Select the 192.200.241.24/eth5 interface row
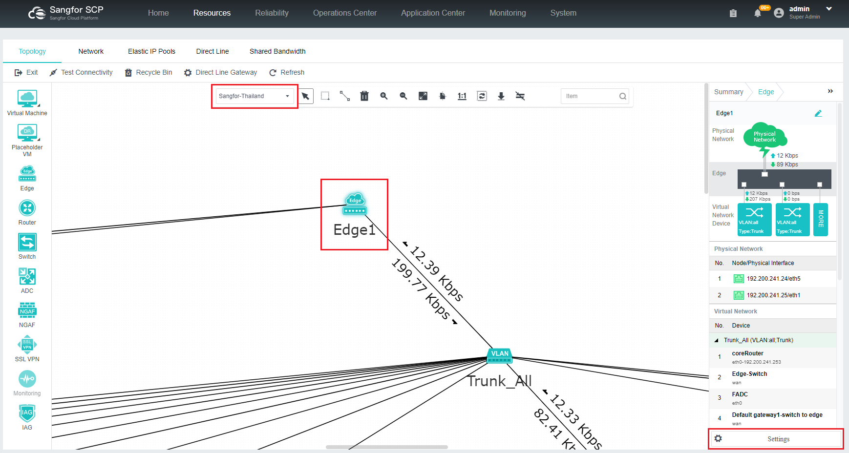This screenshot has height=453, width=849. (773, 279)
